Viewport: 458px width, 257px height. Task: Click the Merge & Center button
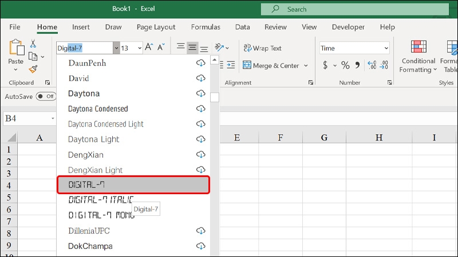pos(271,66)
